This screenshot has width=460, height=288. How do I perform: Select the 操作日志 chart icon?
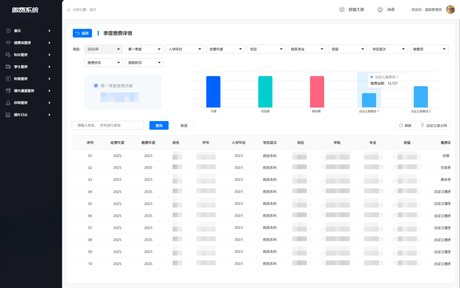[x=8, y=115]
